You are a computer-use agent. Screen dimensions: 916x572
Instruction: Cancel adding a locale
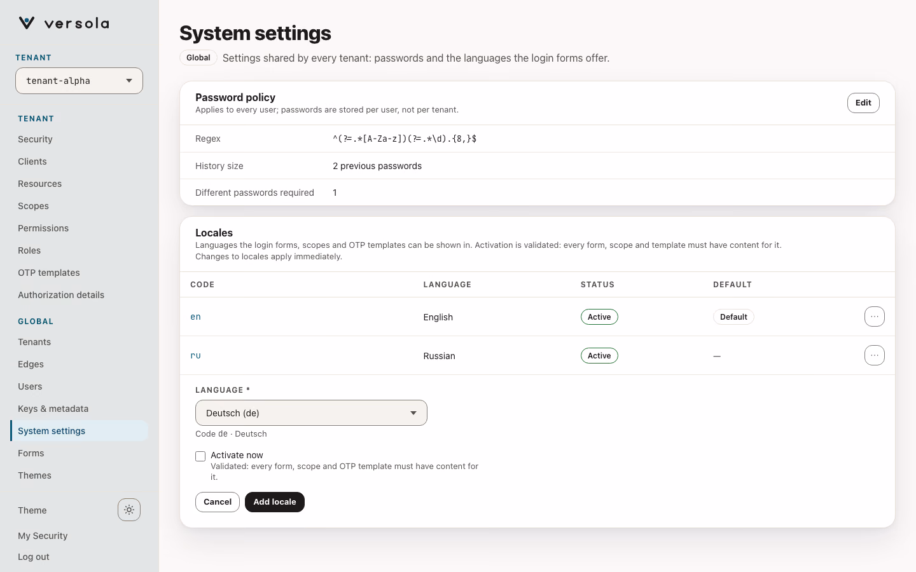(x=218, y=502)
